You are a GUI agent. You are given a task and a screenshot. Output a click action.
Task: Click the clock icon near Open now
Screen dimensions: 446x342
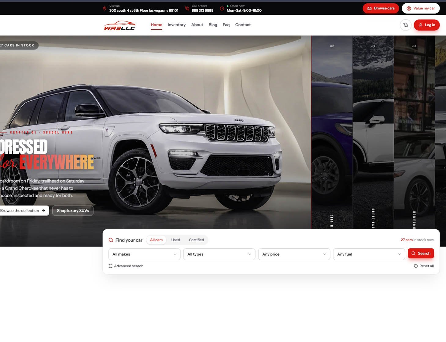tap(222, 8)
